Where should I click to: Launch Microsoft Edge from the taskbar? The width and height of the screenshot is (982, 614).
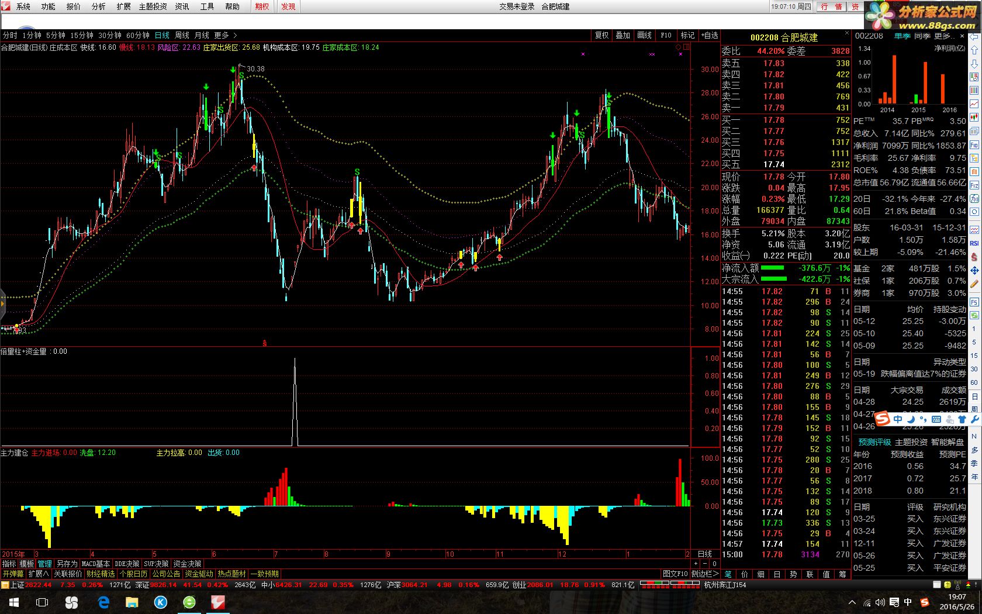103,602
